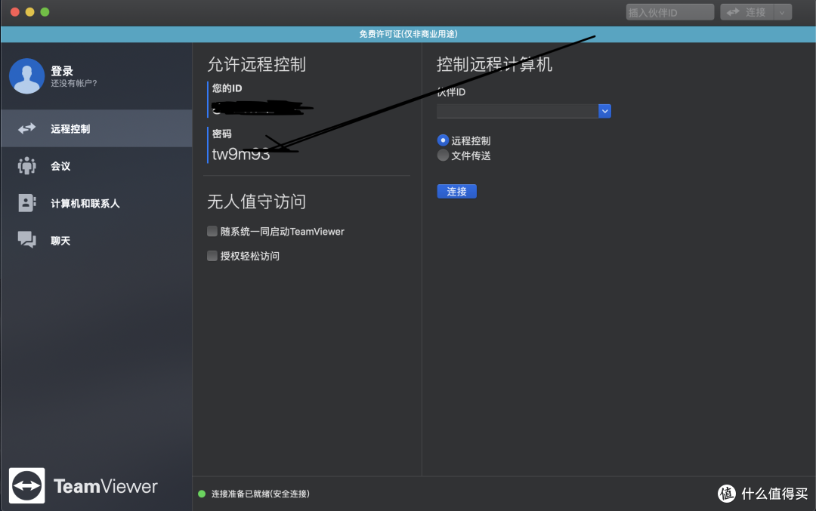The height and width of the screenshot is (511, 816).
Task: Click the 无人值守访问 heading
Action: 257,202
